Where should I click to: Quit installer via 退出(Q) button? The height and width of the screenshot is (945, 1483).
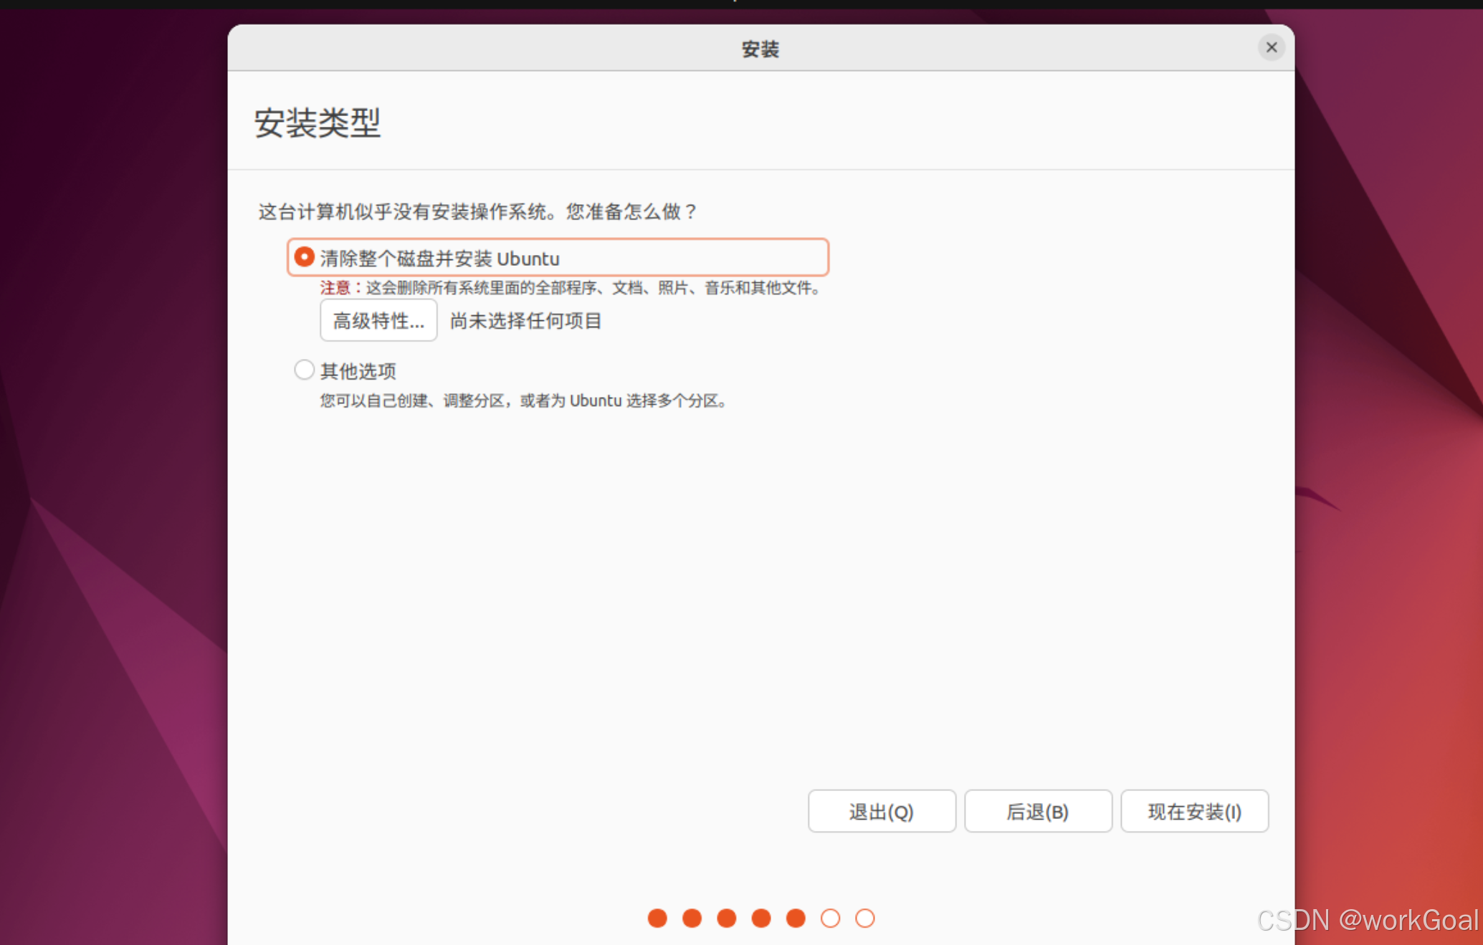click(882, 811)
